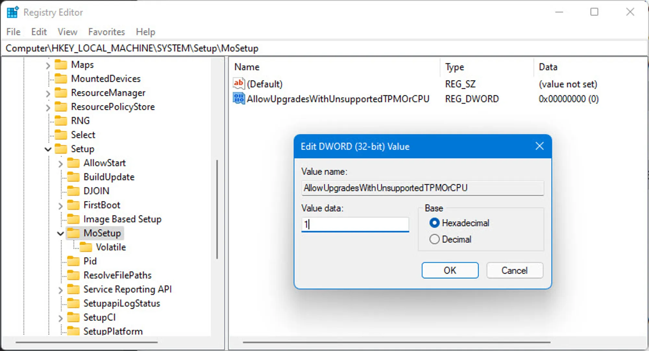Click the AllowUpgradesWithUnsupportedTPMOrCPU DWORD icon

click(x=239, y=99)
